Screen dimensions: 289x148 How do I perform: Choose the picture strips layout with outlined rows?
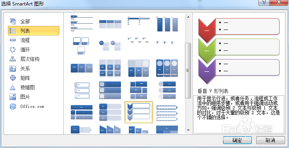click(82, 91)
